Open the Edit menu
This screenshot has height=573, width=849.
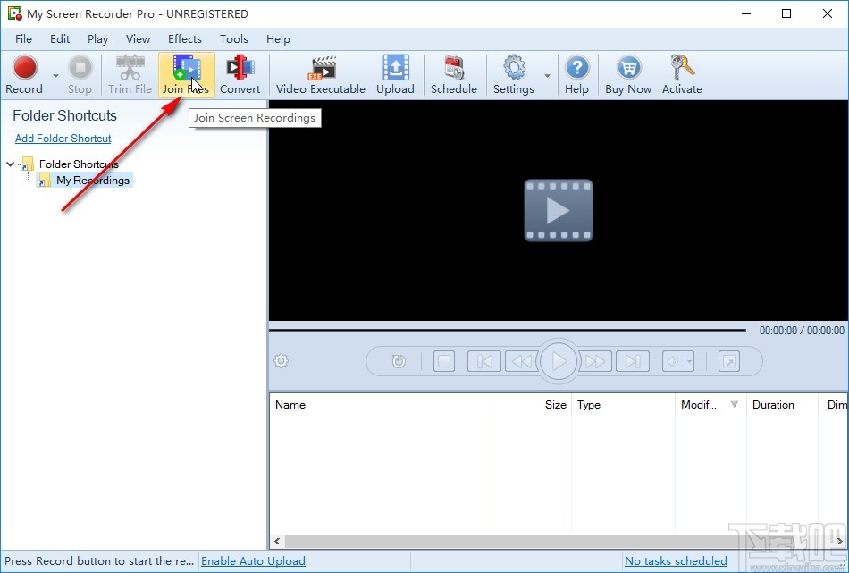pos(60,39)
